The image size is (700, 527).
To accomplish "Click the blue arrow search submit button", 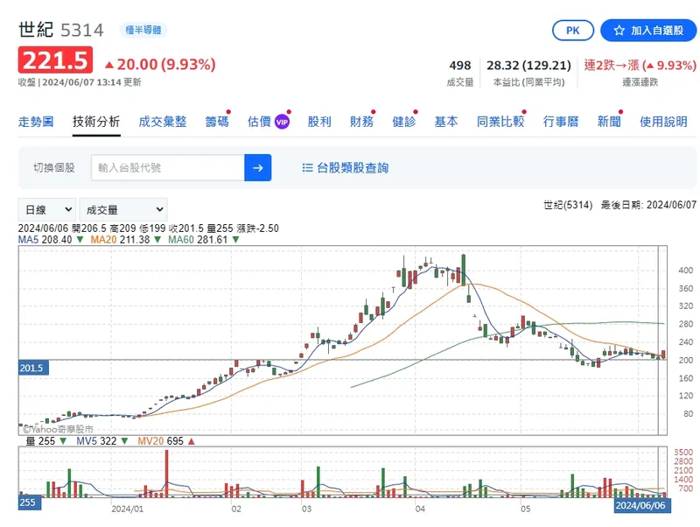I will pos(258,167).
